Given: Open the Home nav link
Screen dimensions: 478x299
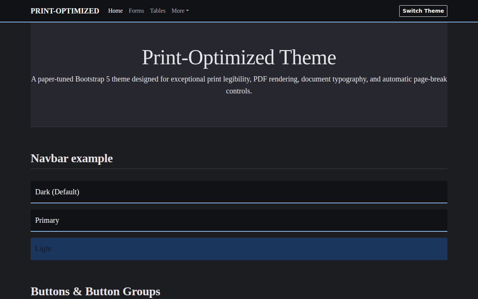Looking at the screenshot, I should (115, 11).
